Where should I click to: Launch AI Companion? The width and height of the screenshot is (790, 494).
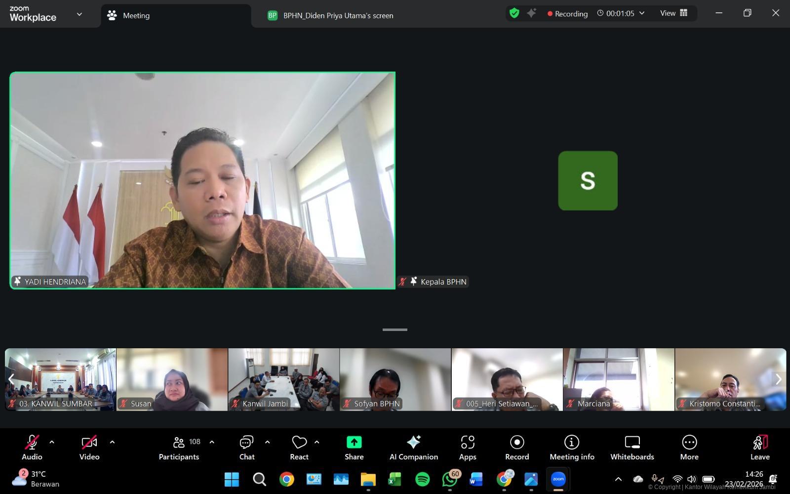(414, 447)
